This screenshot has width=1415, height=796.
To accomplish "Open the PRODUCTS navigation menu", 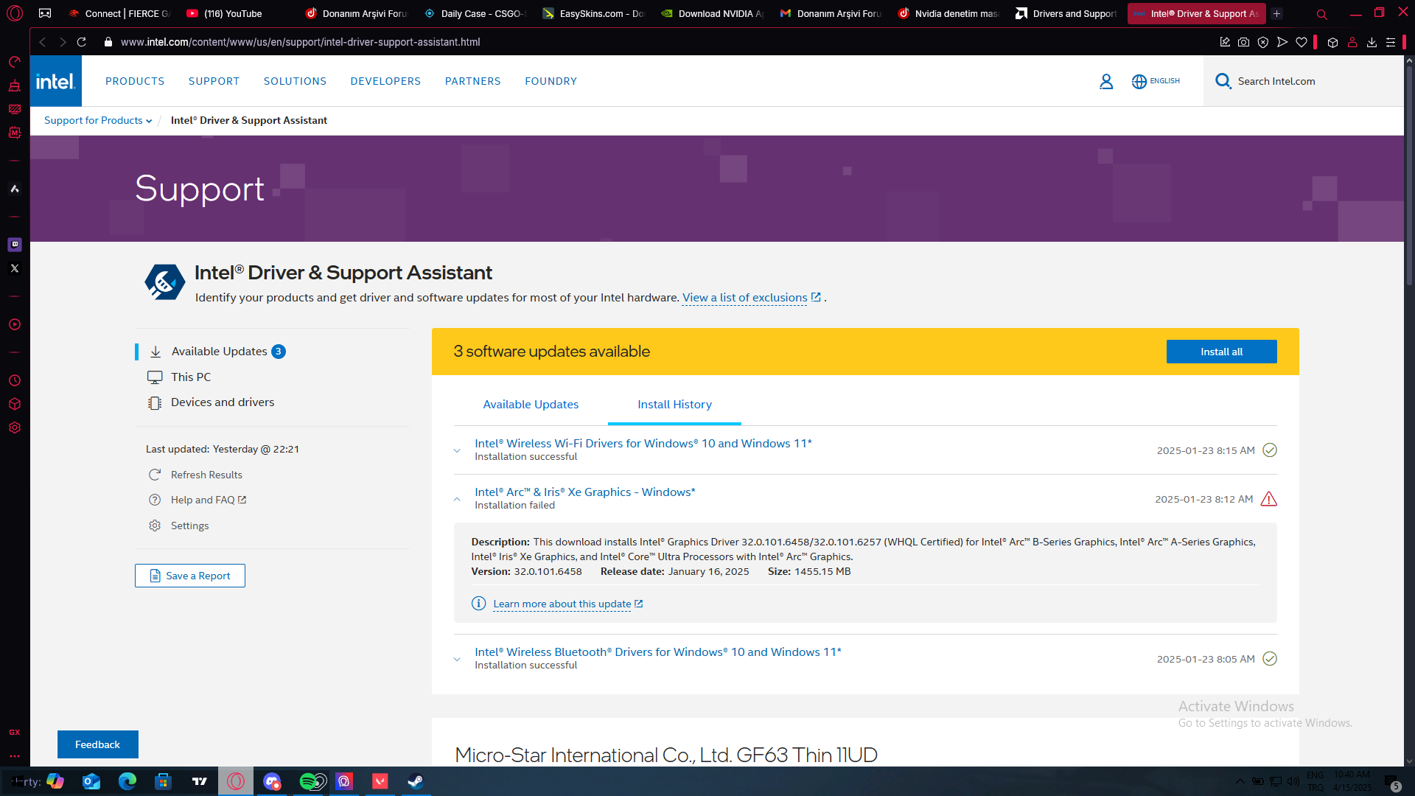I will (x=135, y=81).
